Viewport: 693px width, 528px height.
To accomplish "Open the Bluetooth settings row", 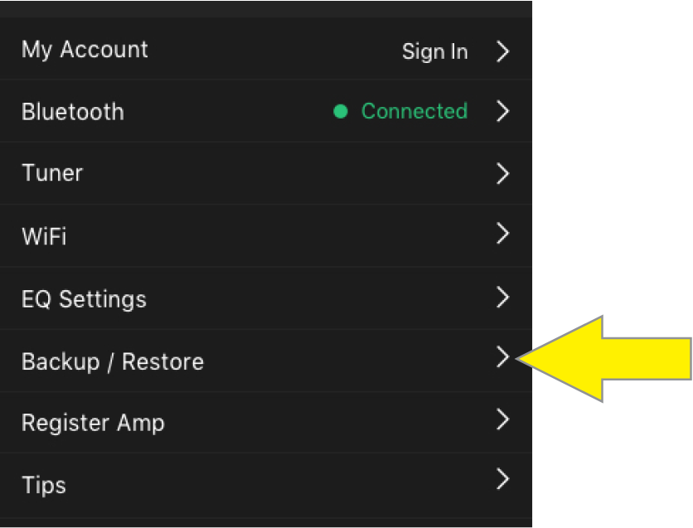I will (73, 112).
